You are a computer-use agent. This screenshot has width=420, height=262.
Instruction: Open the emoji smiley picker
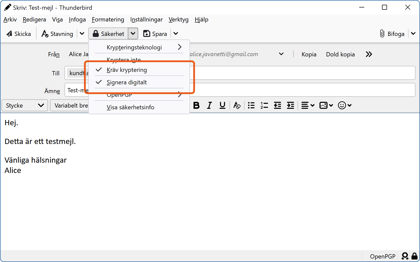click(x=345, y=105)
